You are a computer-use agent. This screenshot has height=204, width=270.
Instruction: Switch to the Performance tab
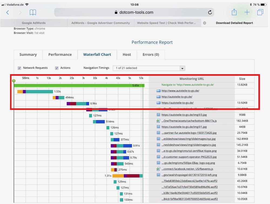(60, 55)
